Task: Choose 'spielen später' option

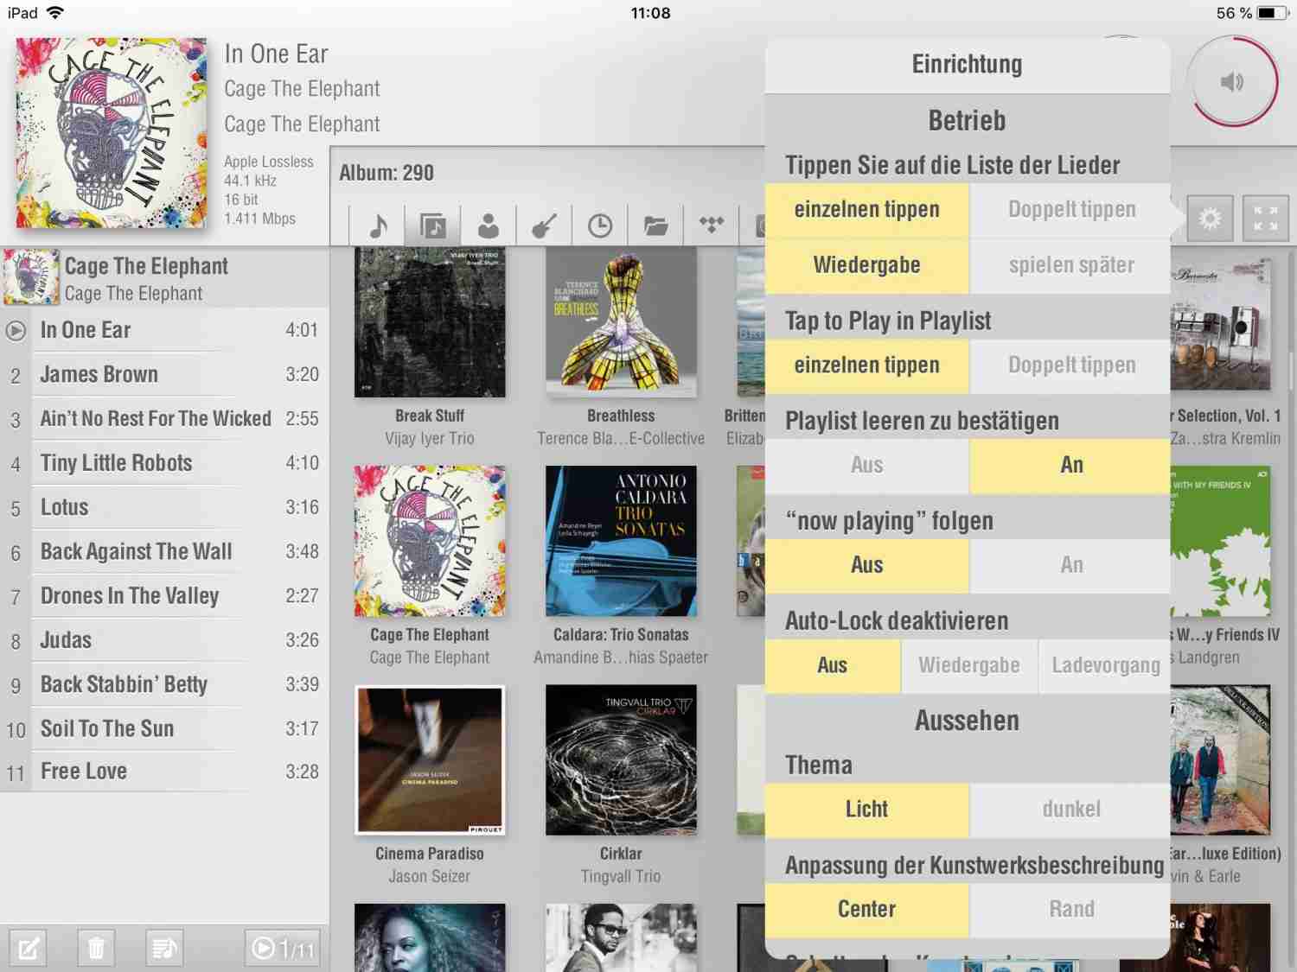Action: pyautogui.click(x=1070, y=265)
